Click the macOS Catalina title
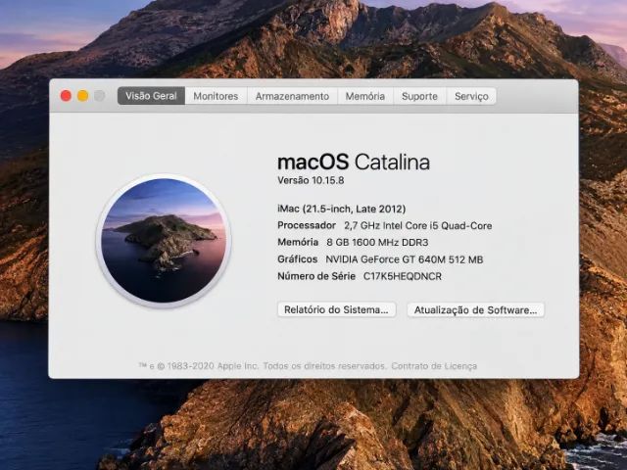The image size is (627, 470). pos(354,162)
